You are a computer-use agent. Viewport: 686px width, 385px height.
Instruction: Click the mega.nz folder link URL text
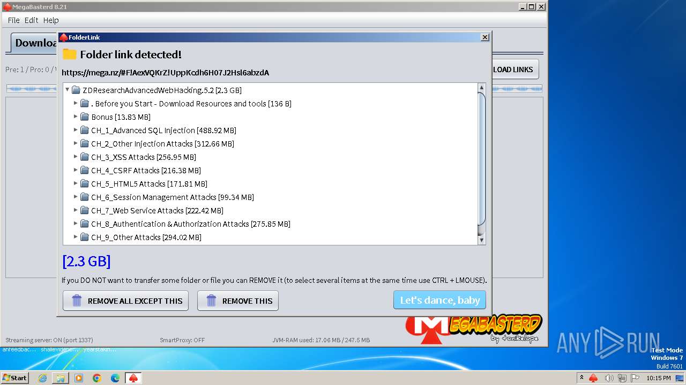click(165, 73)
